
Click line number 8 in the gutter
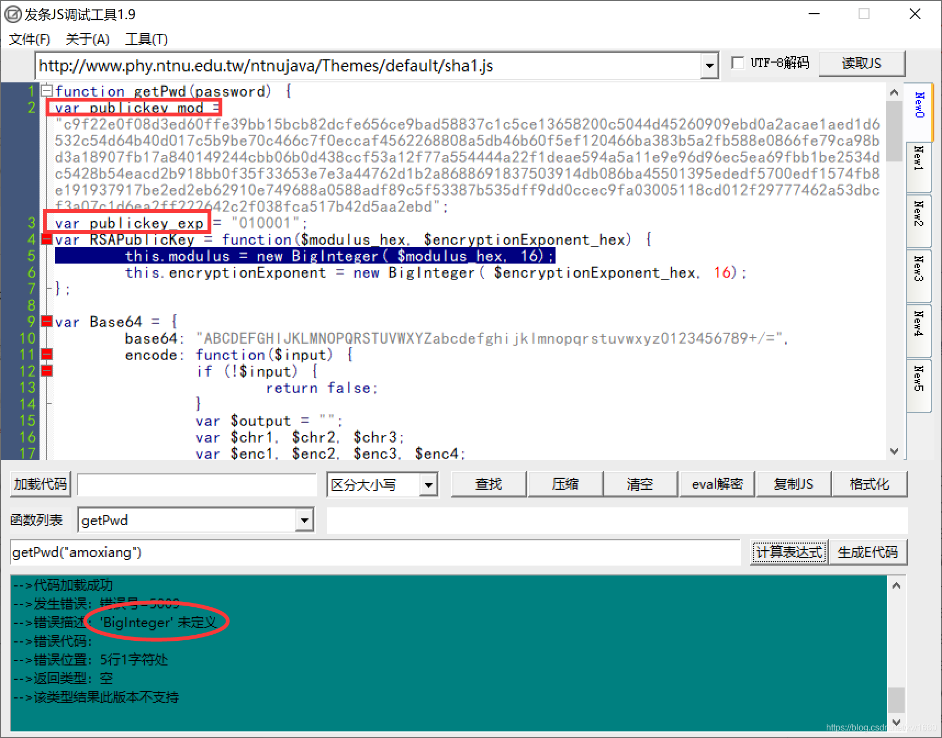[31, 305]
